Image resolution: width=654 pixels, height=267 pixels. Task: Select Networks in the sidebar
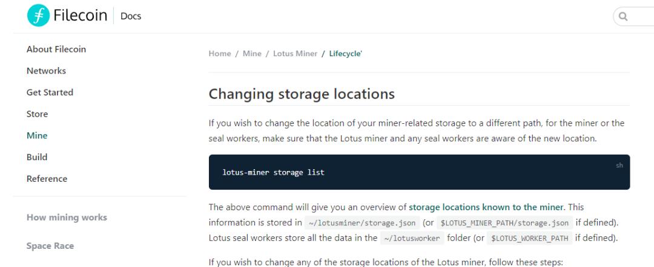coord(46,71)
